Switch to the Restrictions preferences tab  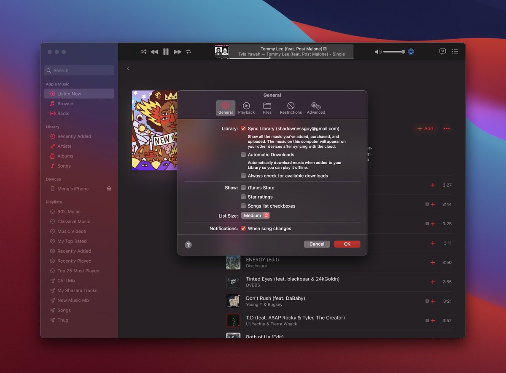291,108
